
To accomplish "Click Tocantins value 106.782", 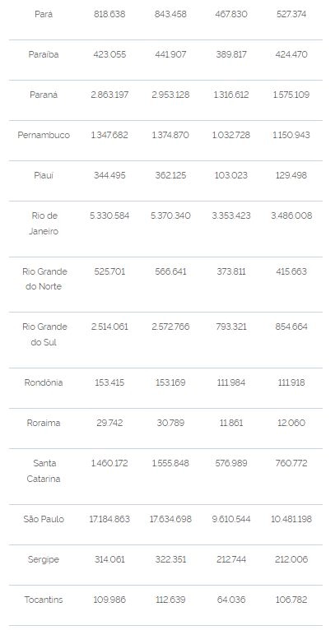I will point(291,600).
